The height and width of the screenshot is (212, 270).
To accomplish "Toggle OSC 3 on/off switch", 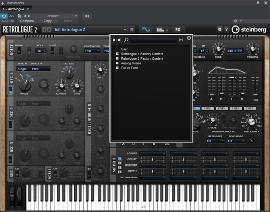I will point(10,159).
